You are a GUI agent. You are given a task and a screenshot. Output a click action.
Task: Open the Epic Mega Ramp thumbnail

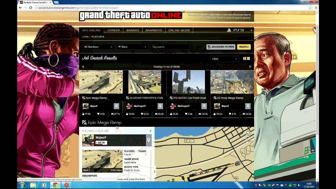[101, 82]
